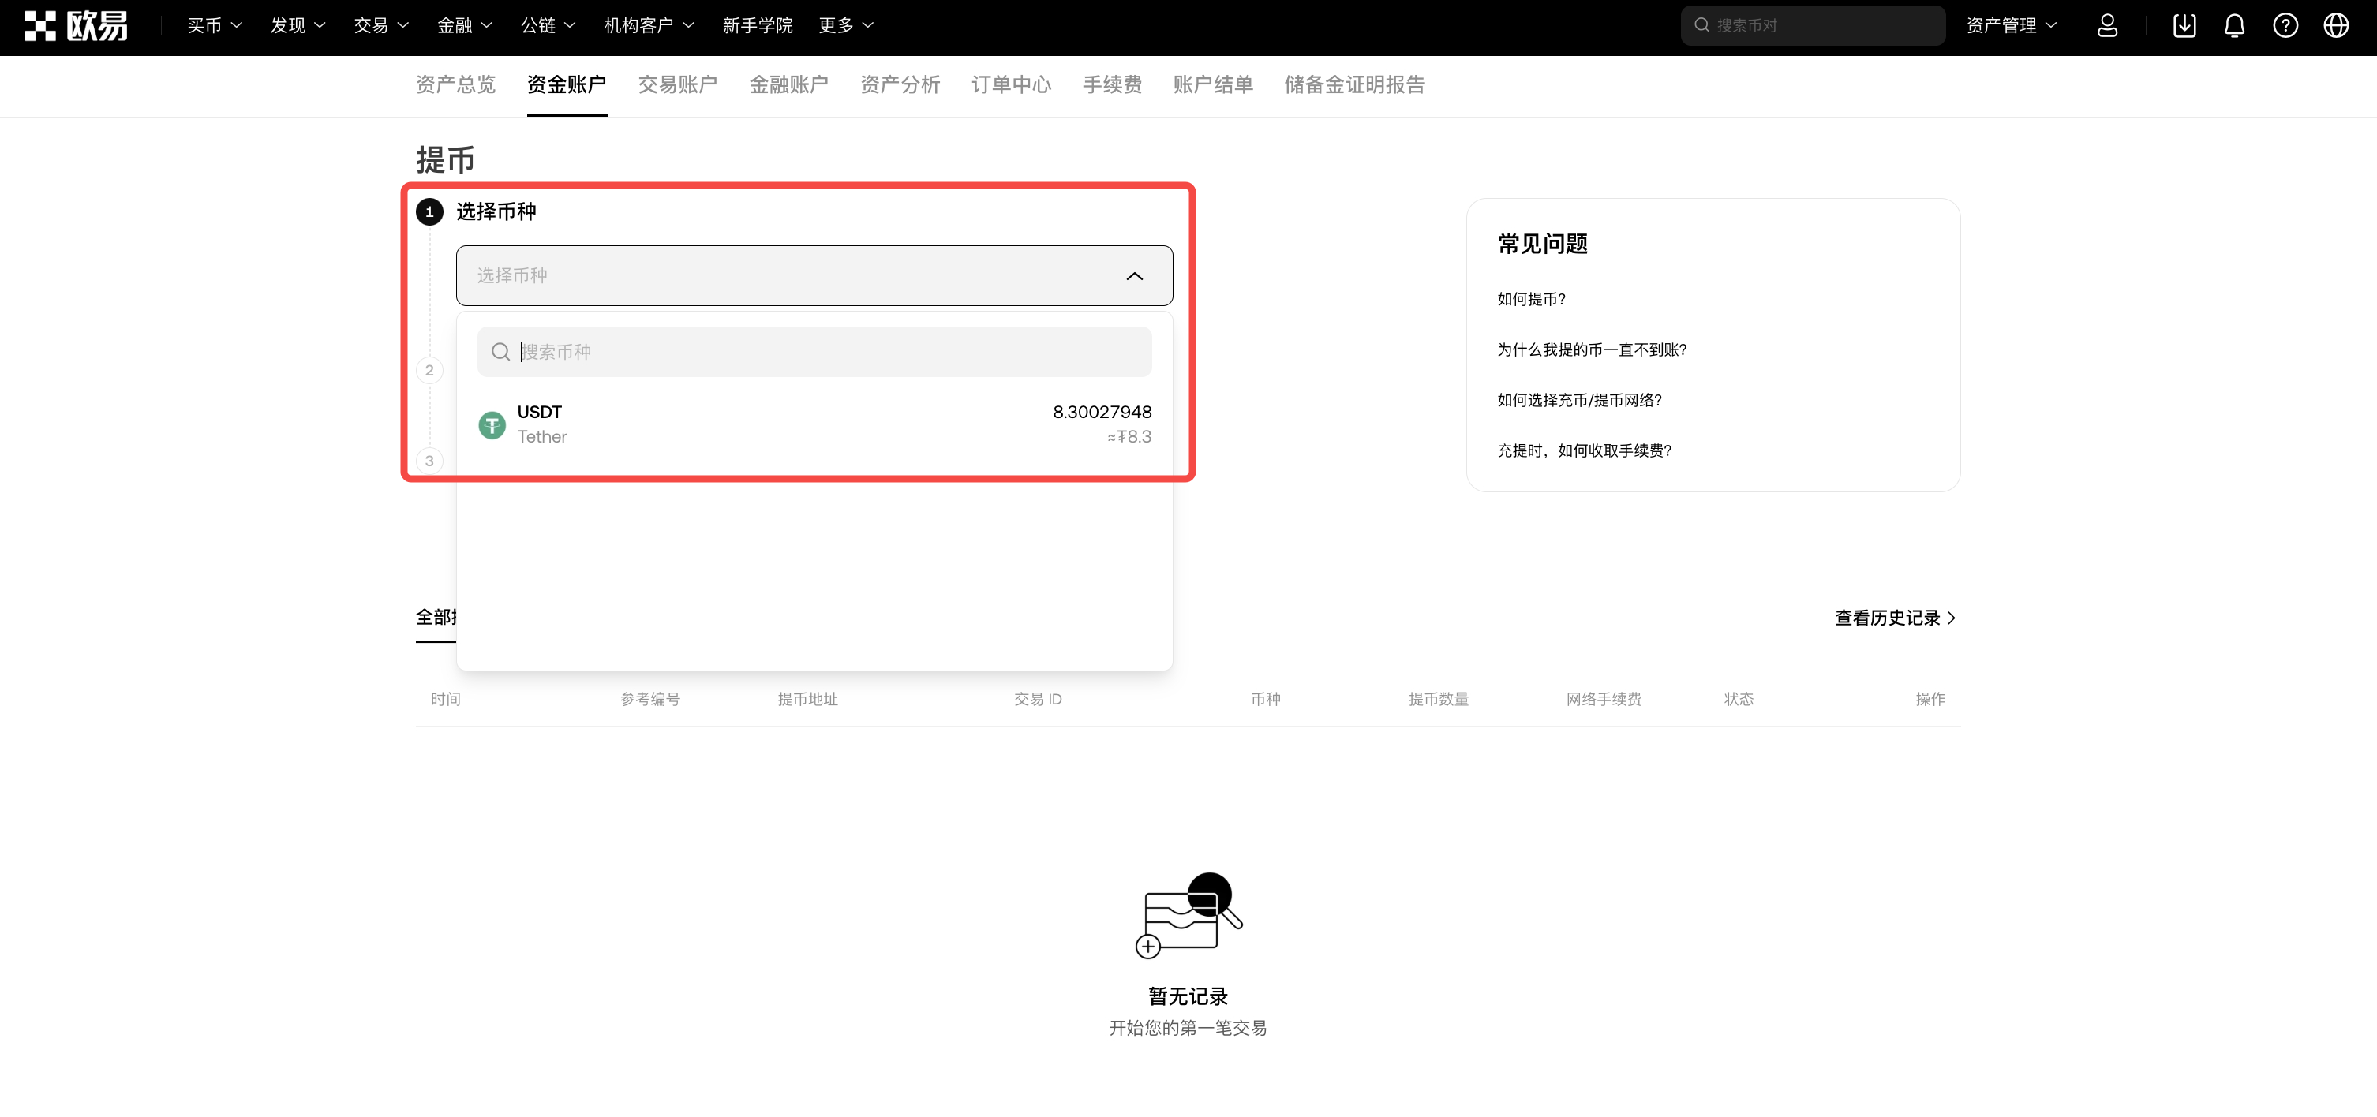The image size is (2377, 1117).
Task: Click the magnifier icon in 搜索币种 box
Action: (x=500, y=351)
